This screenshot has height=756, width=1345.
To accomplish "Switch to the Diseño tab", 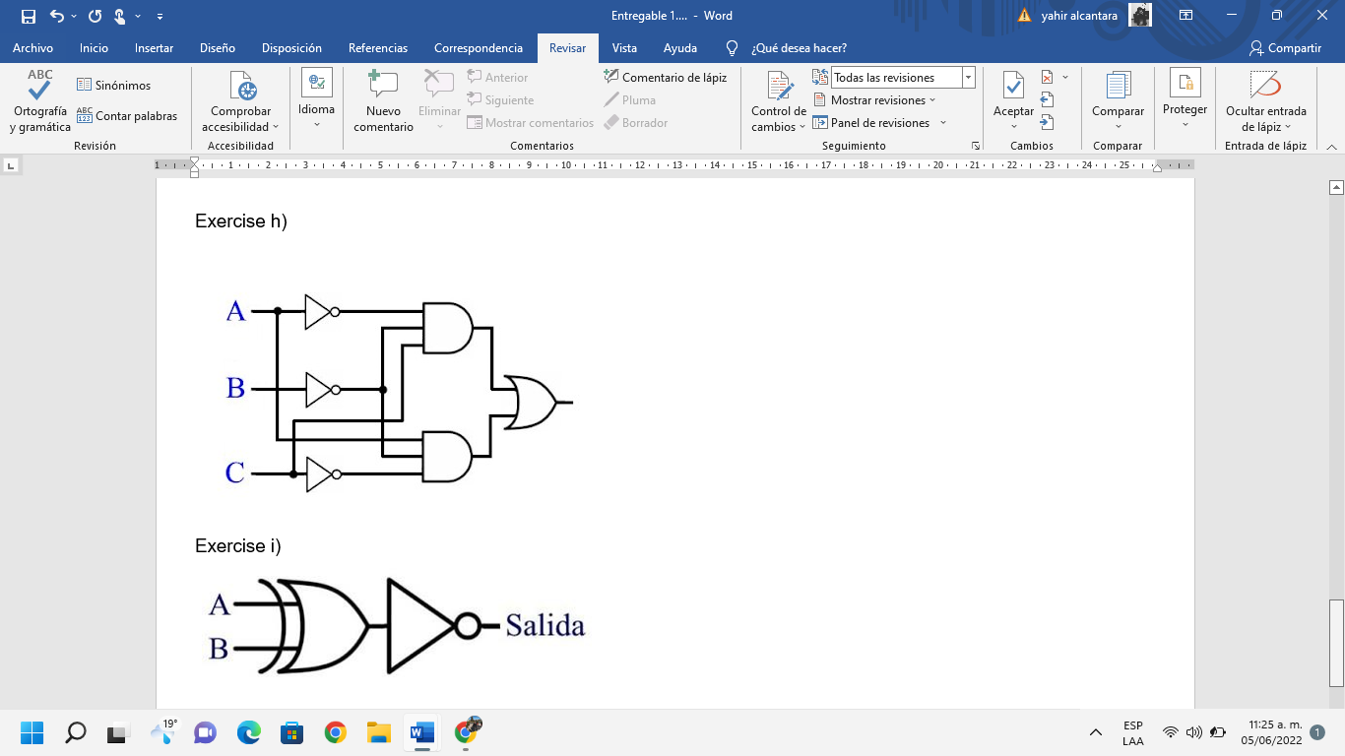I will click(218, 47).
